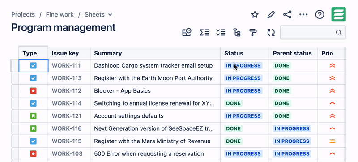358x162 pixels.
Task: Click the sum rollup toolbar icon
Action: [x=205, y=32]
